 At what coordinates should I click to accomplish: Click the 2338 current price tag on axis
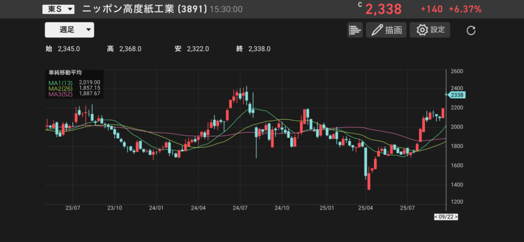point(454,95)
